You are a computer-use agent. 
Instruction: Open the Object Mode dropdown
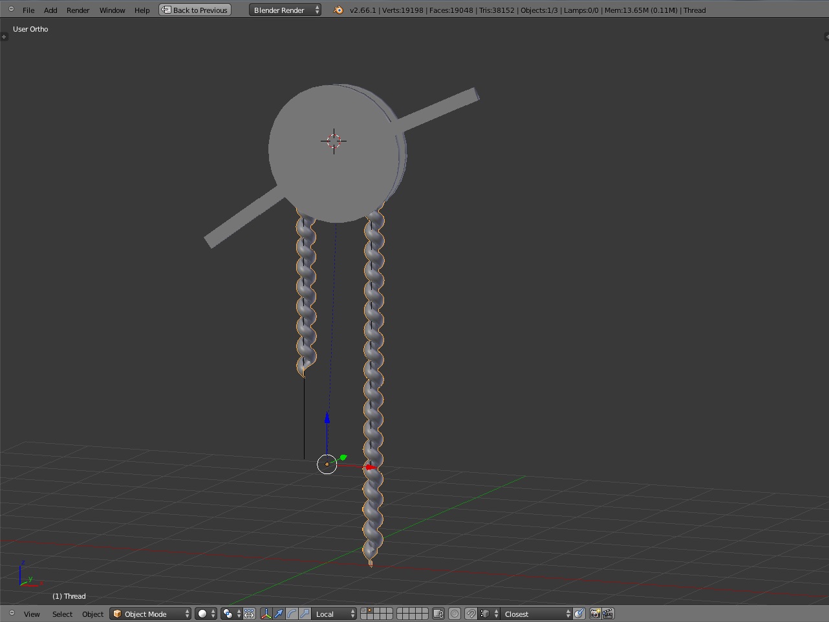coord(150,614)
